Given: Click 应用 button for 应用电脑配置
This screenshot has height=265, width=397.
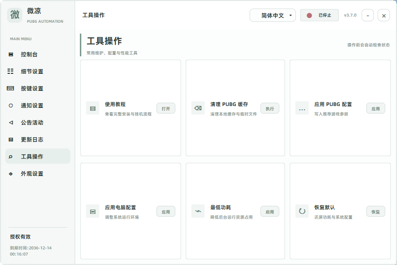Looking at the screenshot, I should 166,212.
